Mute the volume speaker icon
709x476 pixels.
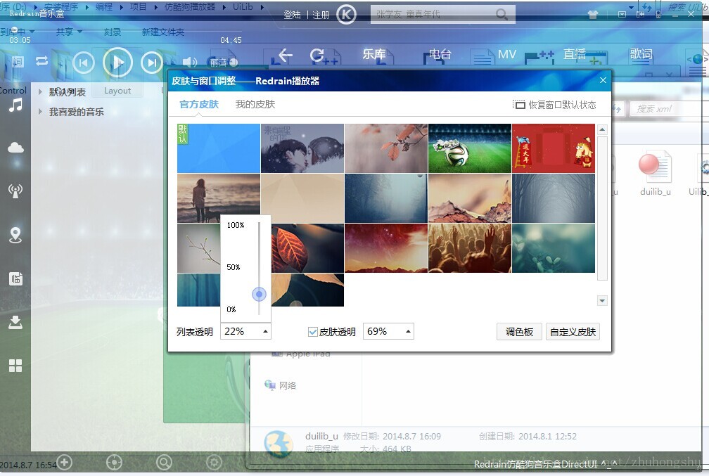[x=190, y=62]
